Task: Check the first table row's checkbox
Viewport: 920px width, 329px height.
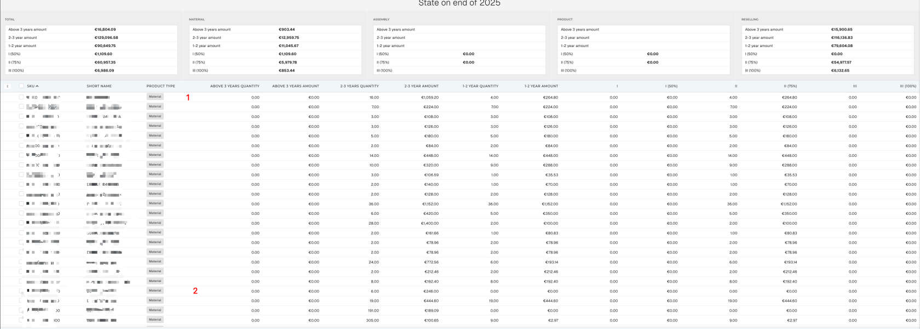Action: 21,97
